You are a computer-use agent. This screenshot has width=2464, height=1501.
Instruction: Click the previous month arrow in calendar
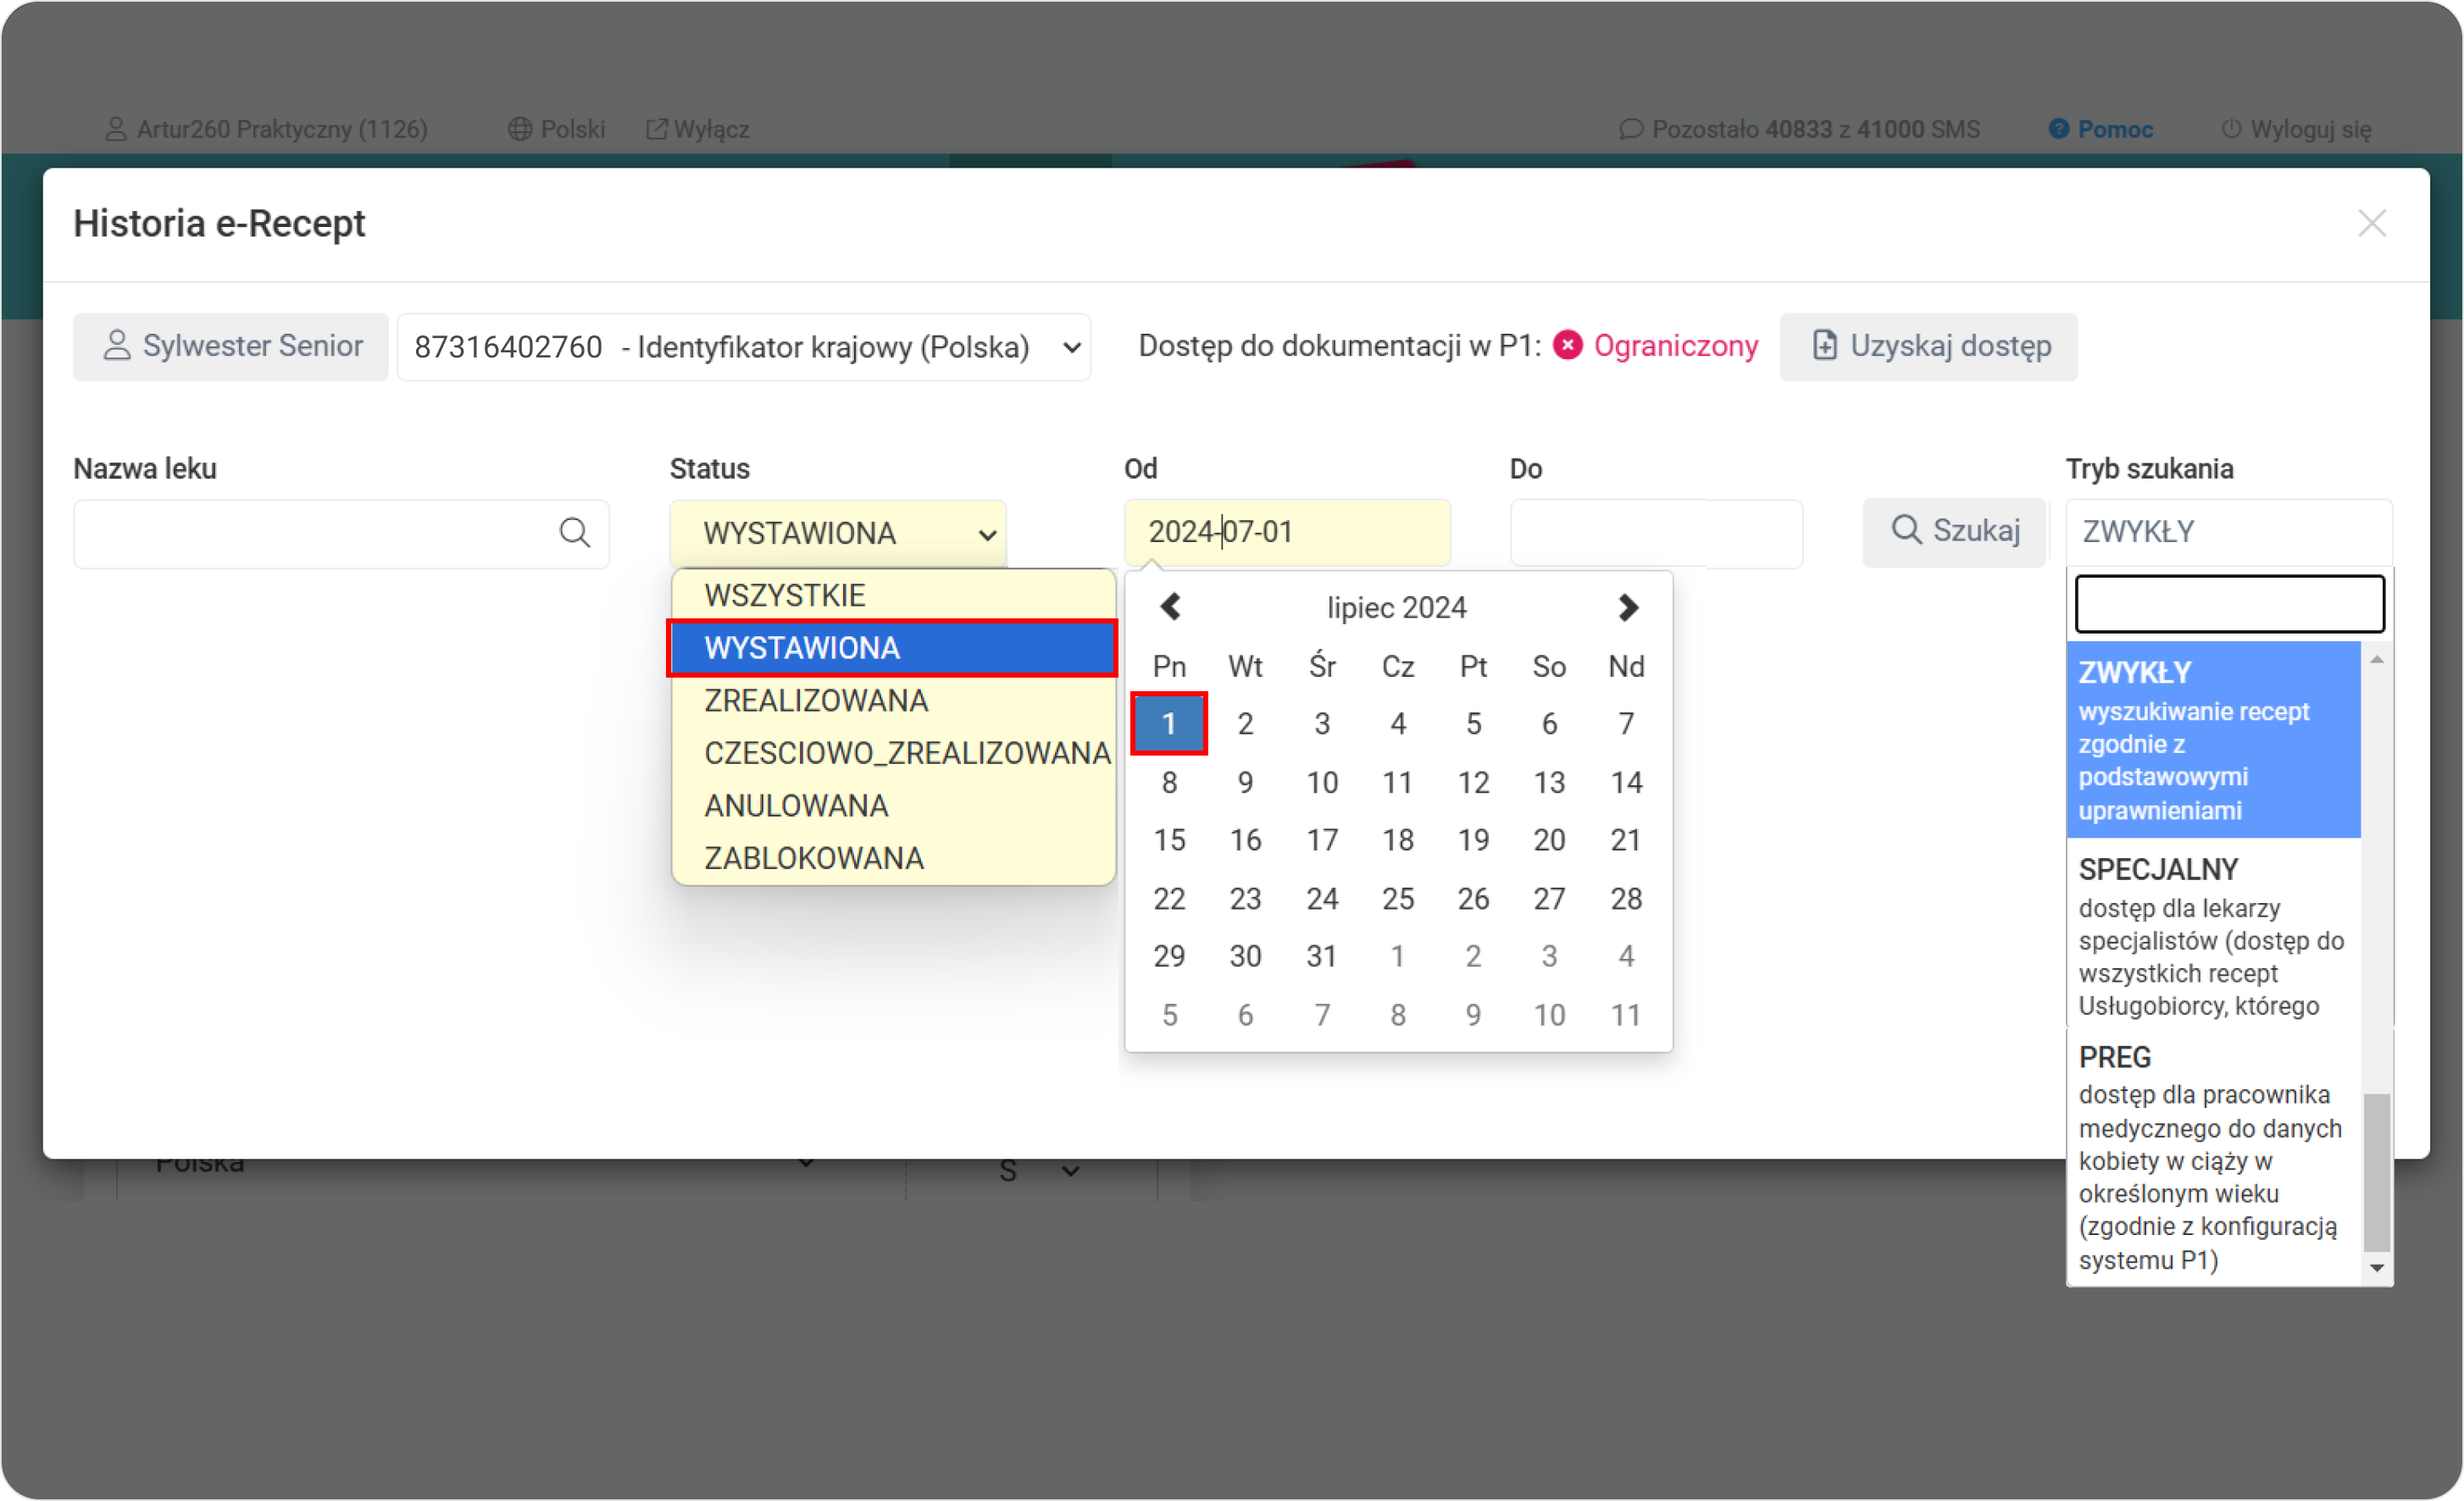tap(1170, 607)
